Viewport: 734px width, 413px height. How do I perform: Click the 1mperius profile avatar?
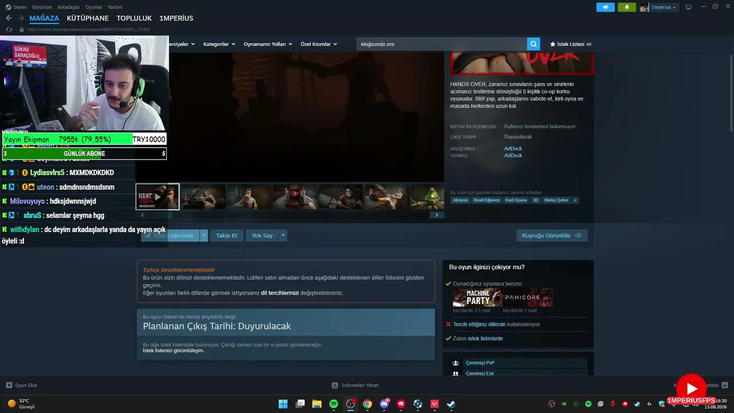coord(645,7)
